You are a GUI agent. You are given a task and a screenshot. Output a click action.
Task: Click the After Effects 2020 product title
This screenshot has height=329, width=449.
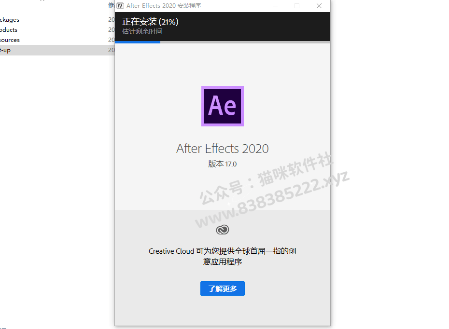[x=223, y=149]
